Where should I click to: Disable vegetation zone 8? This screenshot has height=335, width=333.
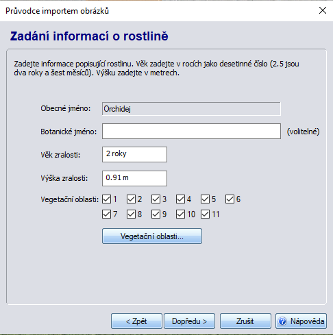coord(131,214)
